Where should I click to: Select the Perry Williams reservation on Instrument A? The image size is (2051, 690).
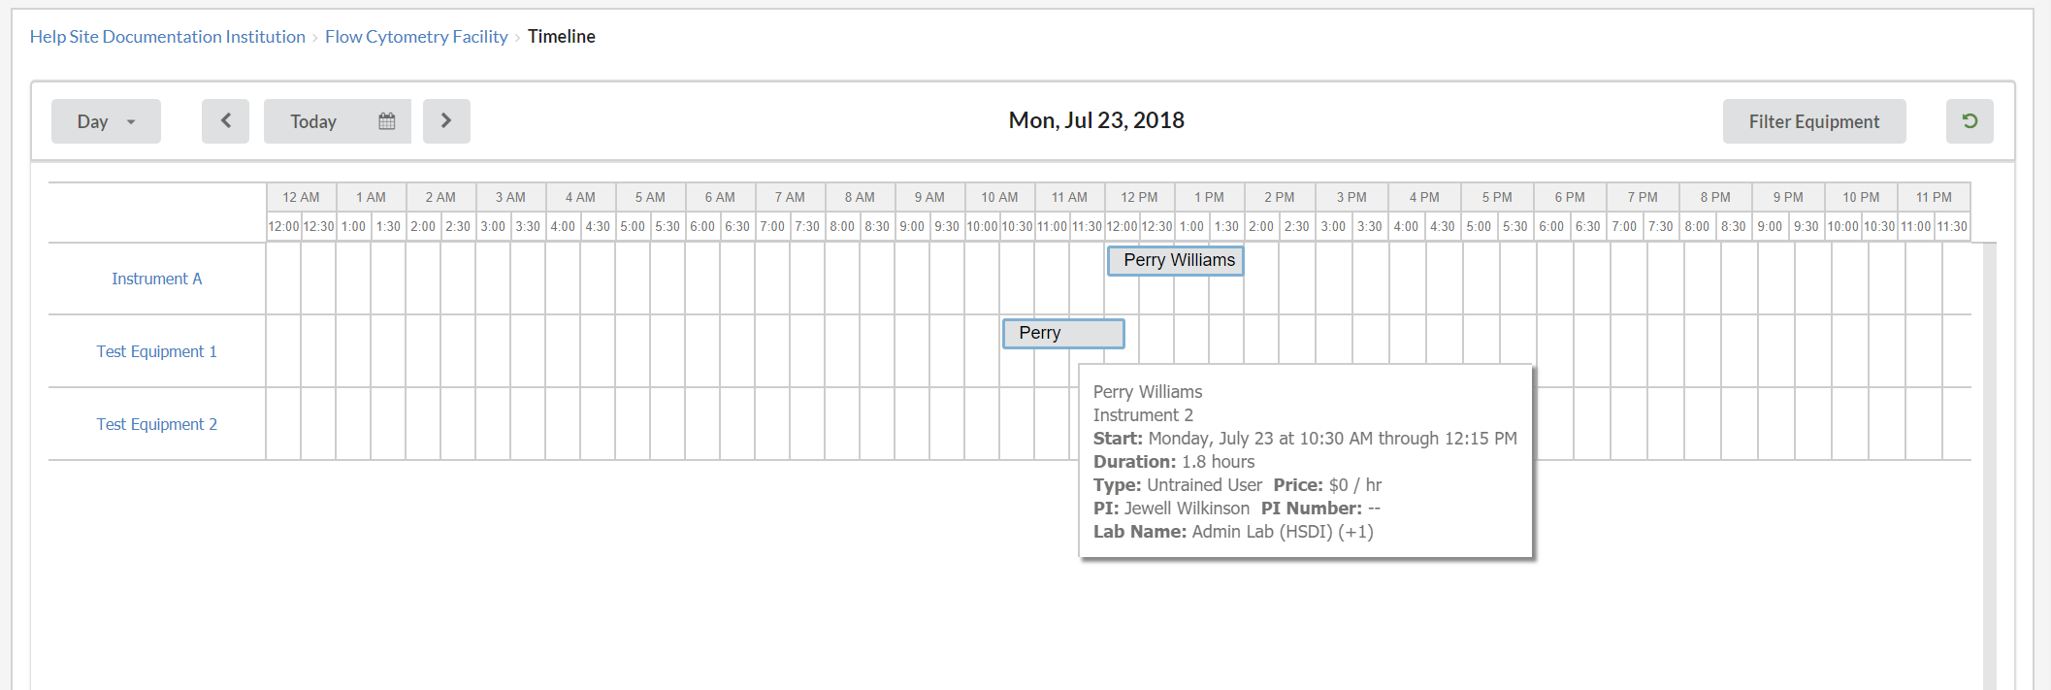(x=1175, y=260)
